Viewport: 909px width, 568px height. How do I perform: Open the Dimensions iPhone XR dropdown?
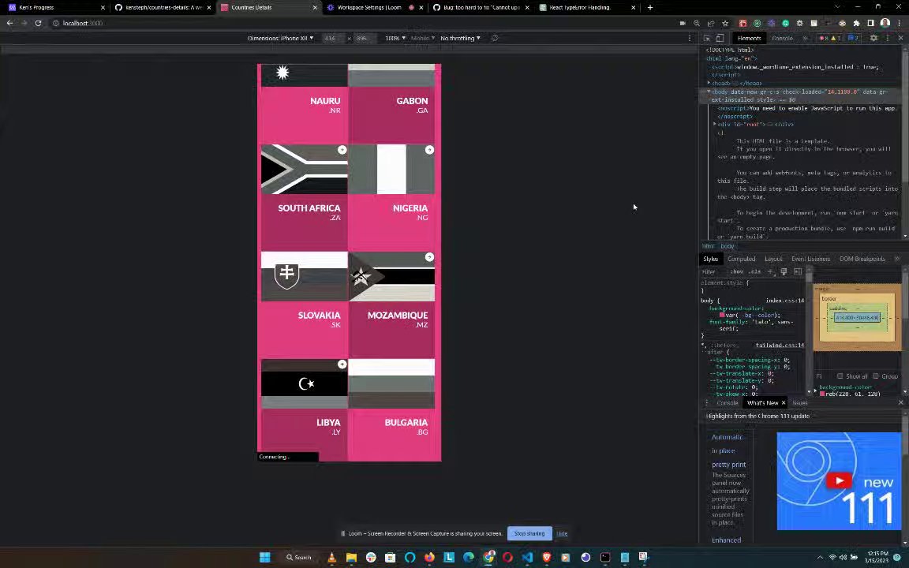point(281,38)
